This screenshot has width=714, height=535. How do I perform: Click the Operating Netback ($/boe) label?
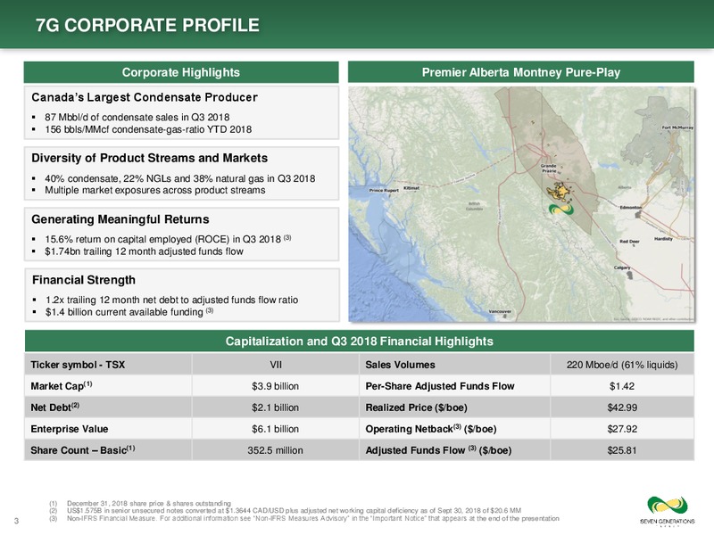pyautogui.click(x=431, y=429)
